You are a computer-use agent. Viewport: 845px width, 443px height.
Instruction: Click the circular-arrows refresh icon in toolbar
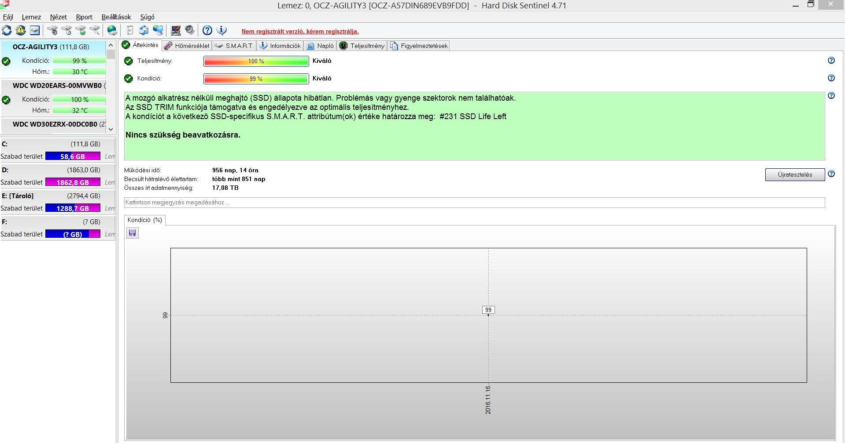tap(7, 30)
